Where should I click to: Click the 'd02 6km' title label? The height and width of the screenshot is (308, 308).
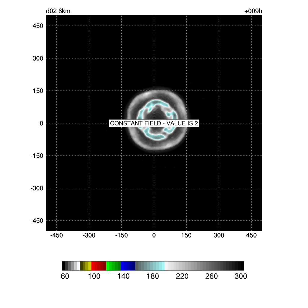point(58,11)
